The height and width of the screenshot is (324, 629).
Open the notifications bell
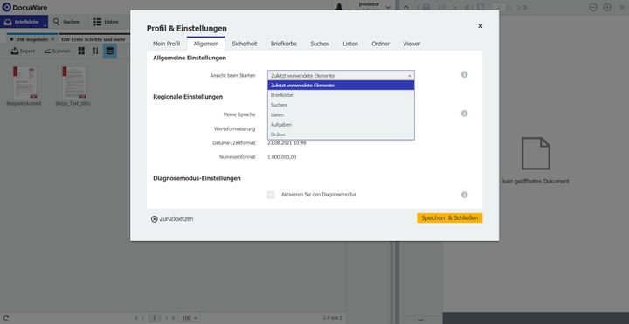click(339, 7)
